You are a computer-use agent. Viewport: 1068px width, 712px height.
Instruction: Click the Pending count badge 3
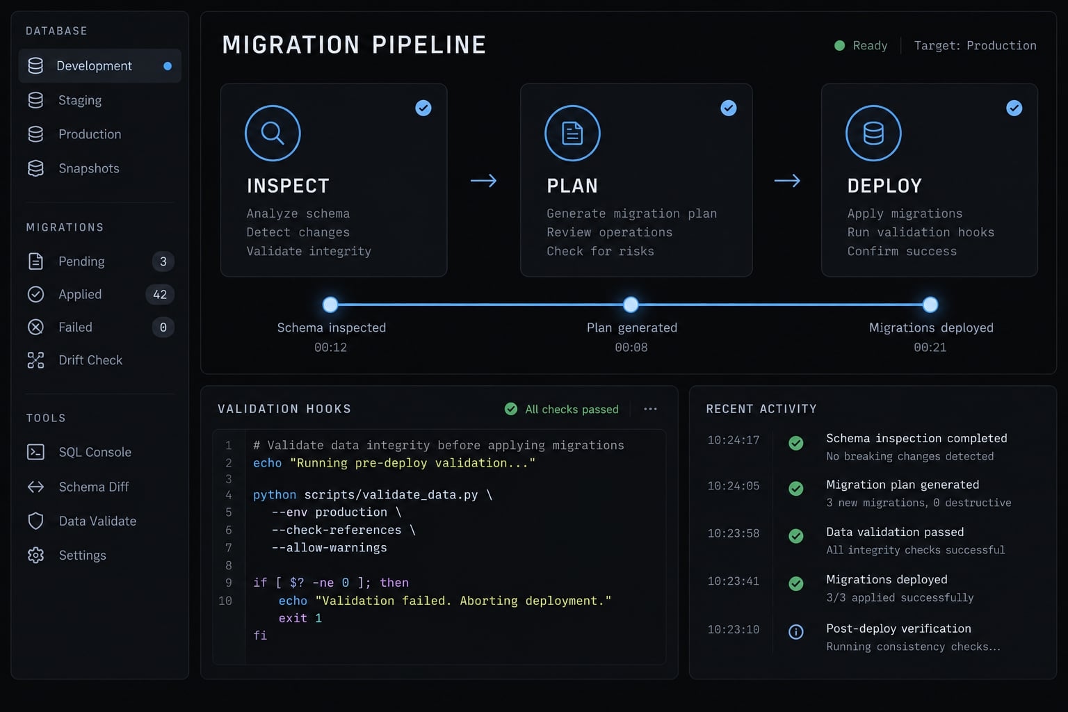point(163,261)
